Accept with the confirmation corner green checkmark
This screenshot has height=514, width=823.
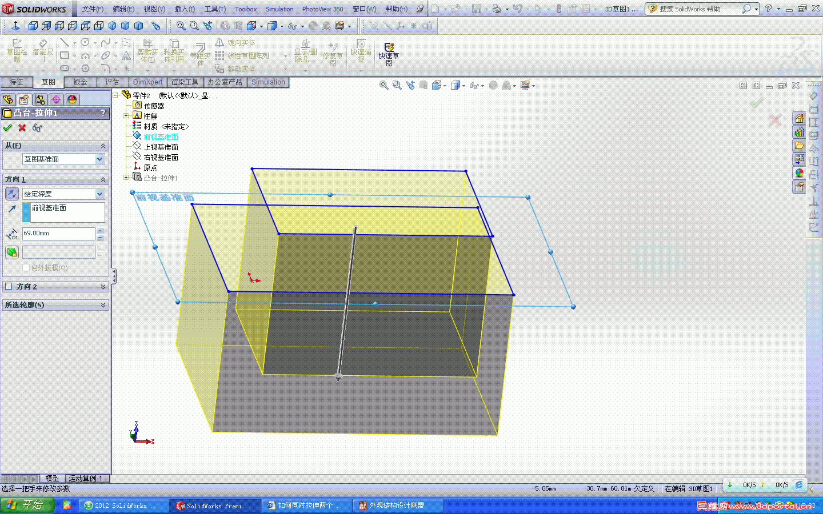[756, 103]
